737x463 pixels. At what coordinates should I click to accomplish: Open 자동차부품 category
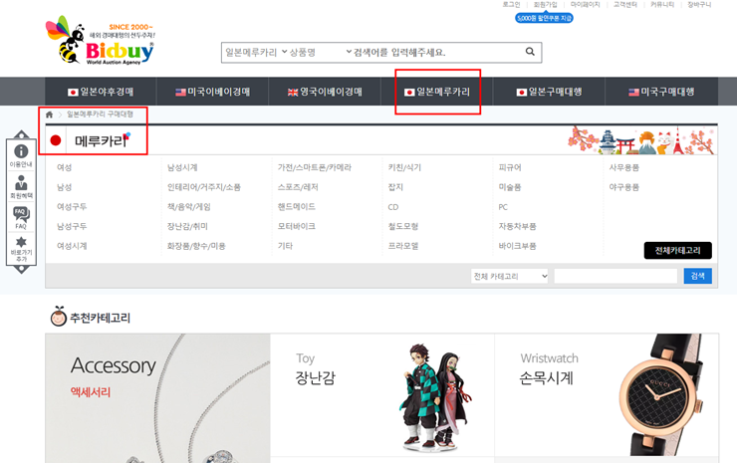(518, 226)
